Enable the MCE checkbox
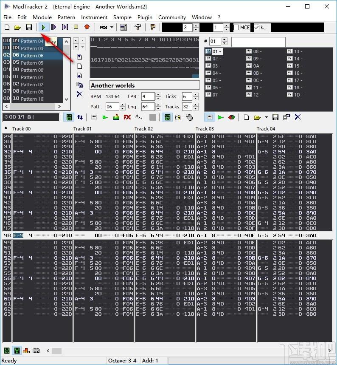Screen dimensions: 337x365 [236, 28]
